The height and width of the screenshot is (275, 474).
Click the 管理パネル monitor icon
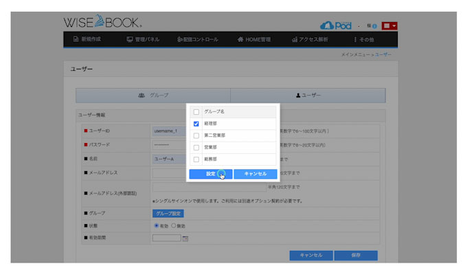130,40
